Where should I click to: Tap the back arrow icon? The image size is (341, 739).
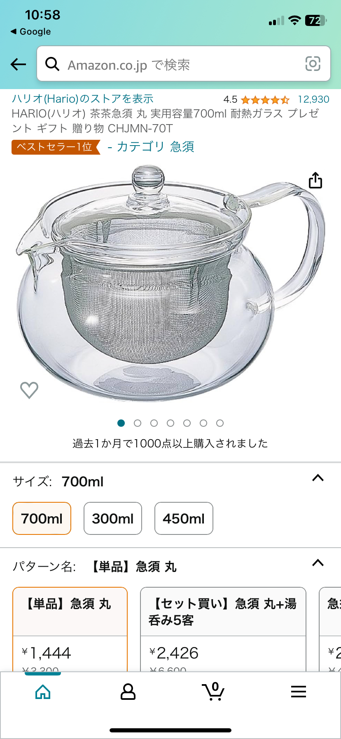[18, 64]
